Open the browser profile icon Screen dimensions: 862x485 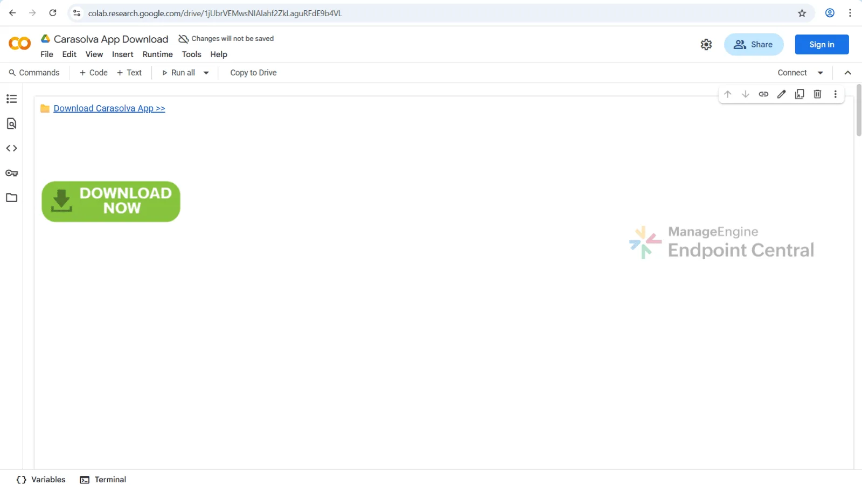[x=830, y=13]
